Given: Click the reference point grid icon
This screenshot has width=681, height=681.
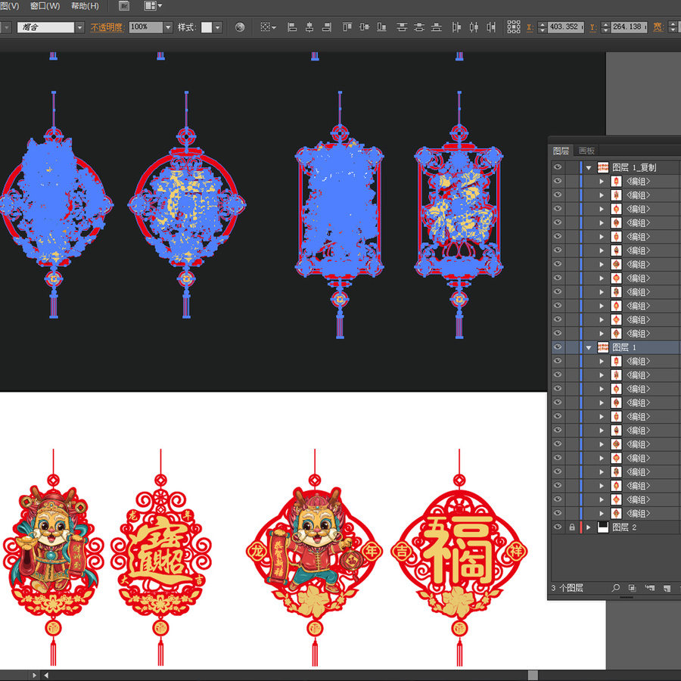Looking at the screenshot, I should coord(514,27).
